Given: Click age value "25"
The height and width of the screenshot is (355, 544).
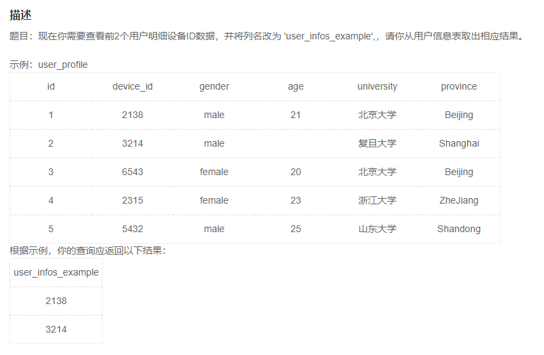Looking at the screenshot, I should tap(296, 229).
